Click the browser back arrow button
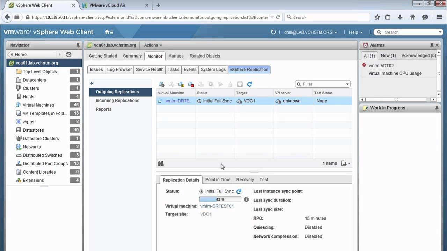The image size is (447, 251). [x=7, y=17]
